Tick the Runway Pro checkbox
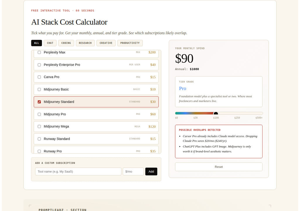Viewport: 300px width, 211px height. pyautogui.click(x=39, y=151)
